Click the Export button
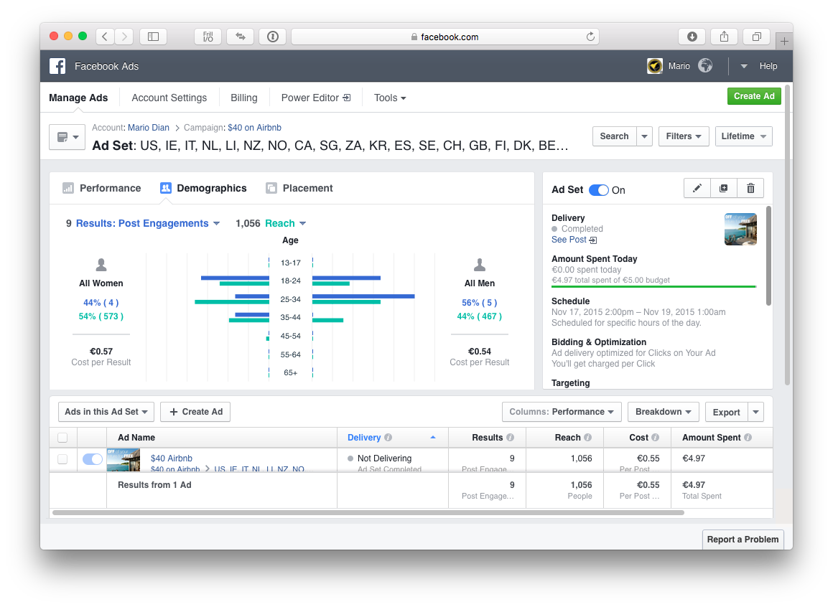 pos(726,412)
